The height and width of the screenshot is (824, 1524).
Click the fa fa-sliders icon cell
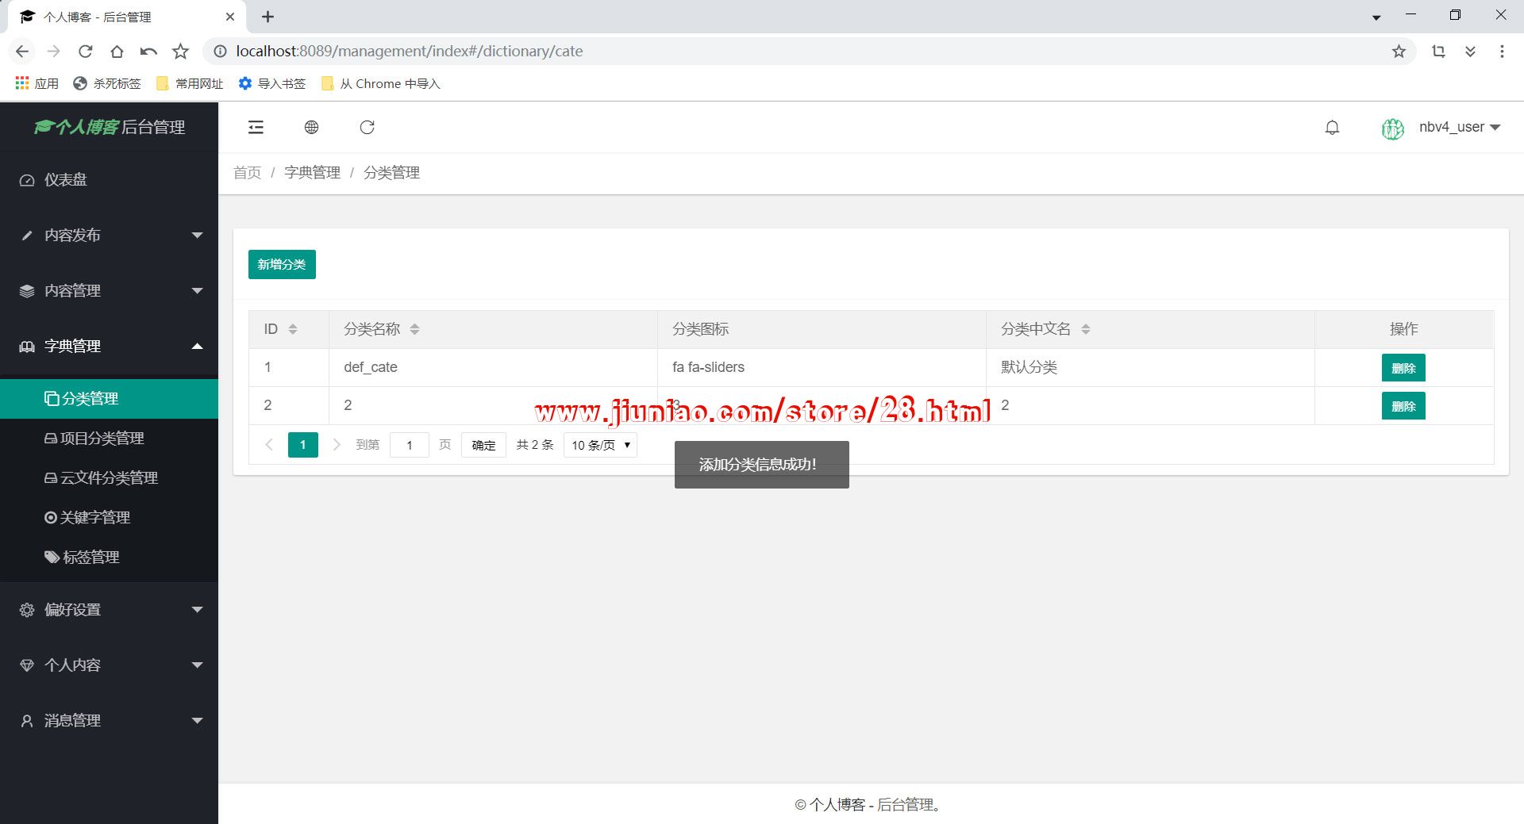[822, 367]
